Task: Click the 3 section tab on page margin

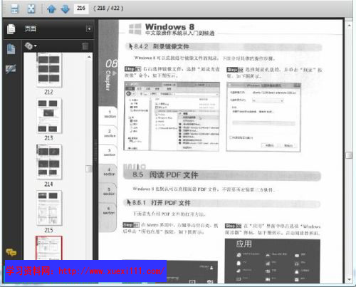Action: click(110, 152)
